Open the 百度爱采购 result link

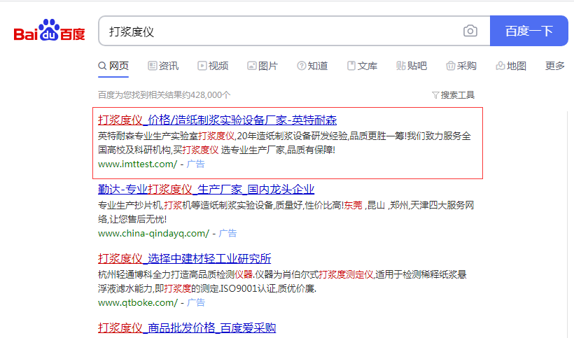(186, 328)
